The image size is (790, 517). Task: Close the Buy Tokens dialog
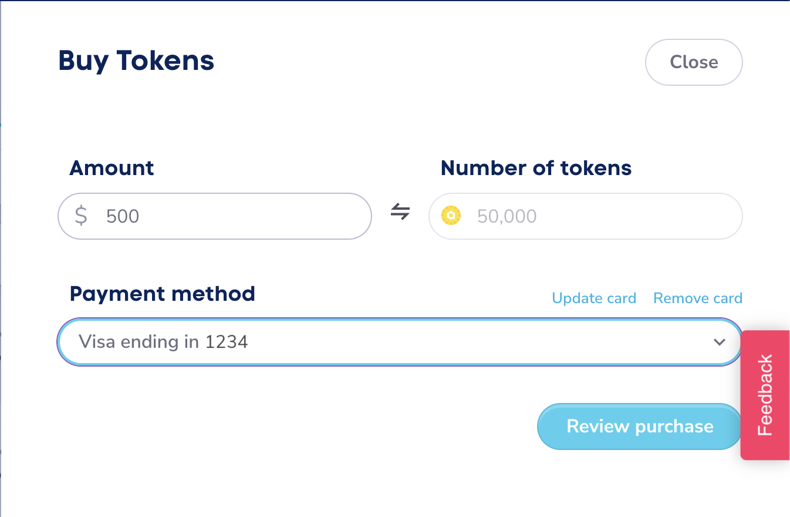tap(693, 62)
